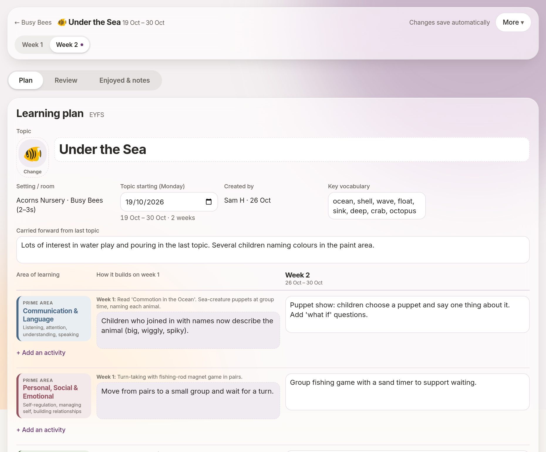Click the Change label under the topic icon
The width and height of the screenshot is (546, 452).
click(x=33, y=172)
